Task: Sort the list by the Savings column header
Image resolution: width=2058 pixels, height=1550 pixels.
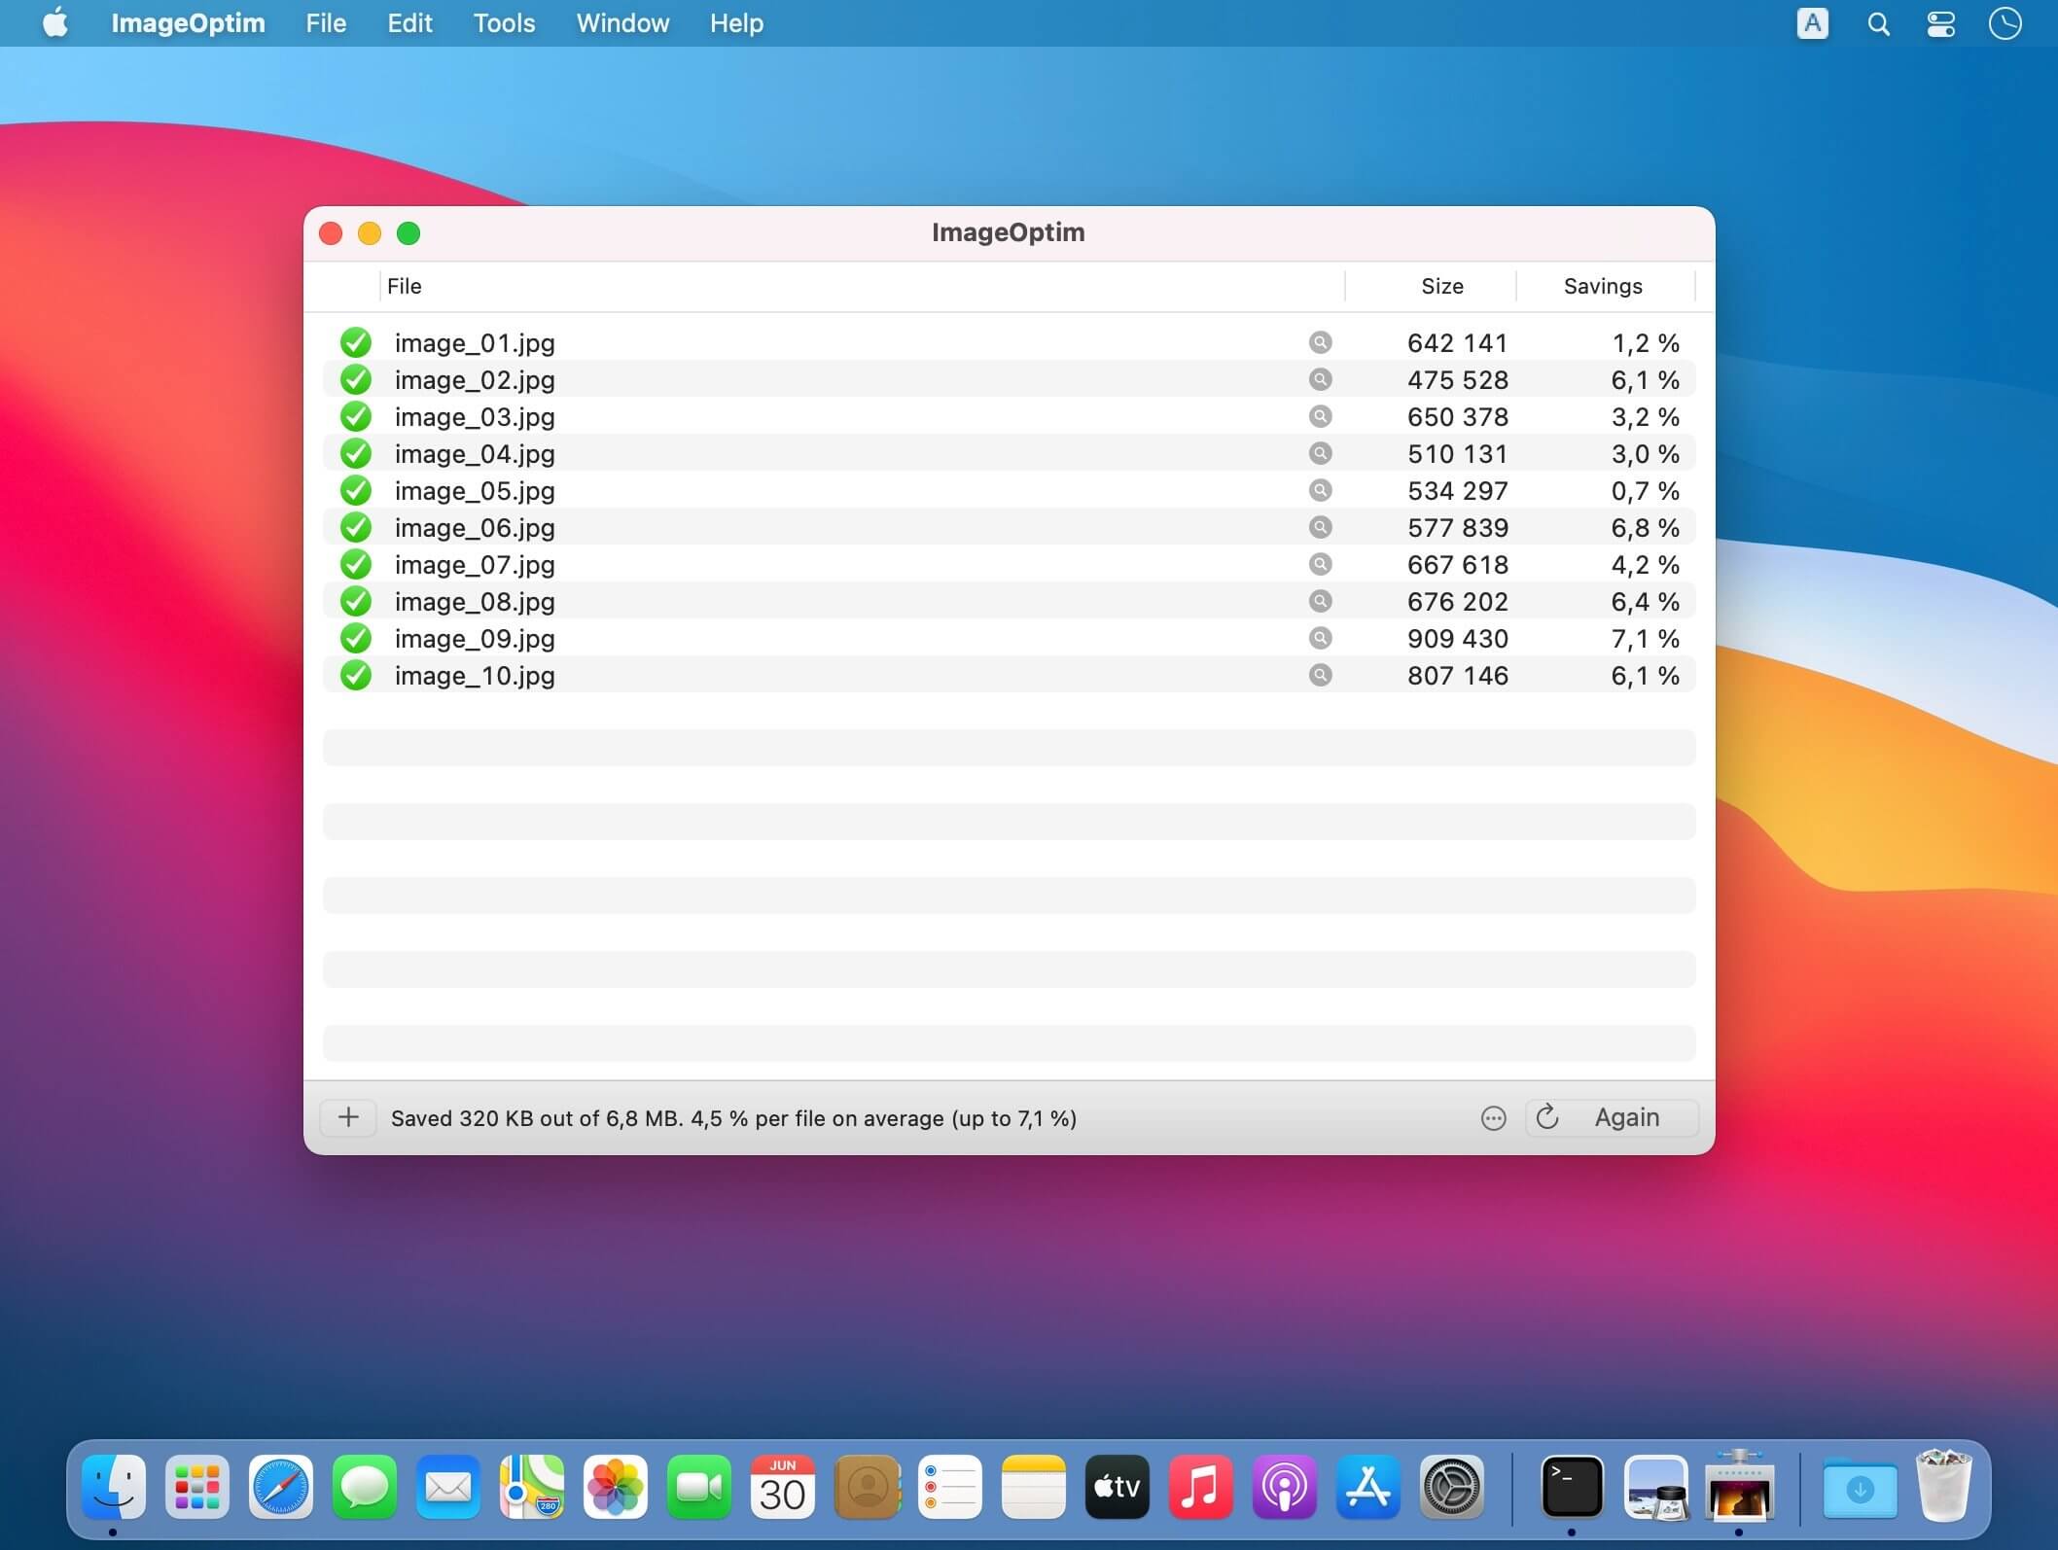Action: click(x=1605, y=286)
